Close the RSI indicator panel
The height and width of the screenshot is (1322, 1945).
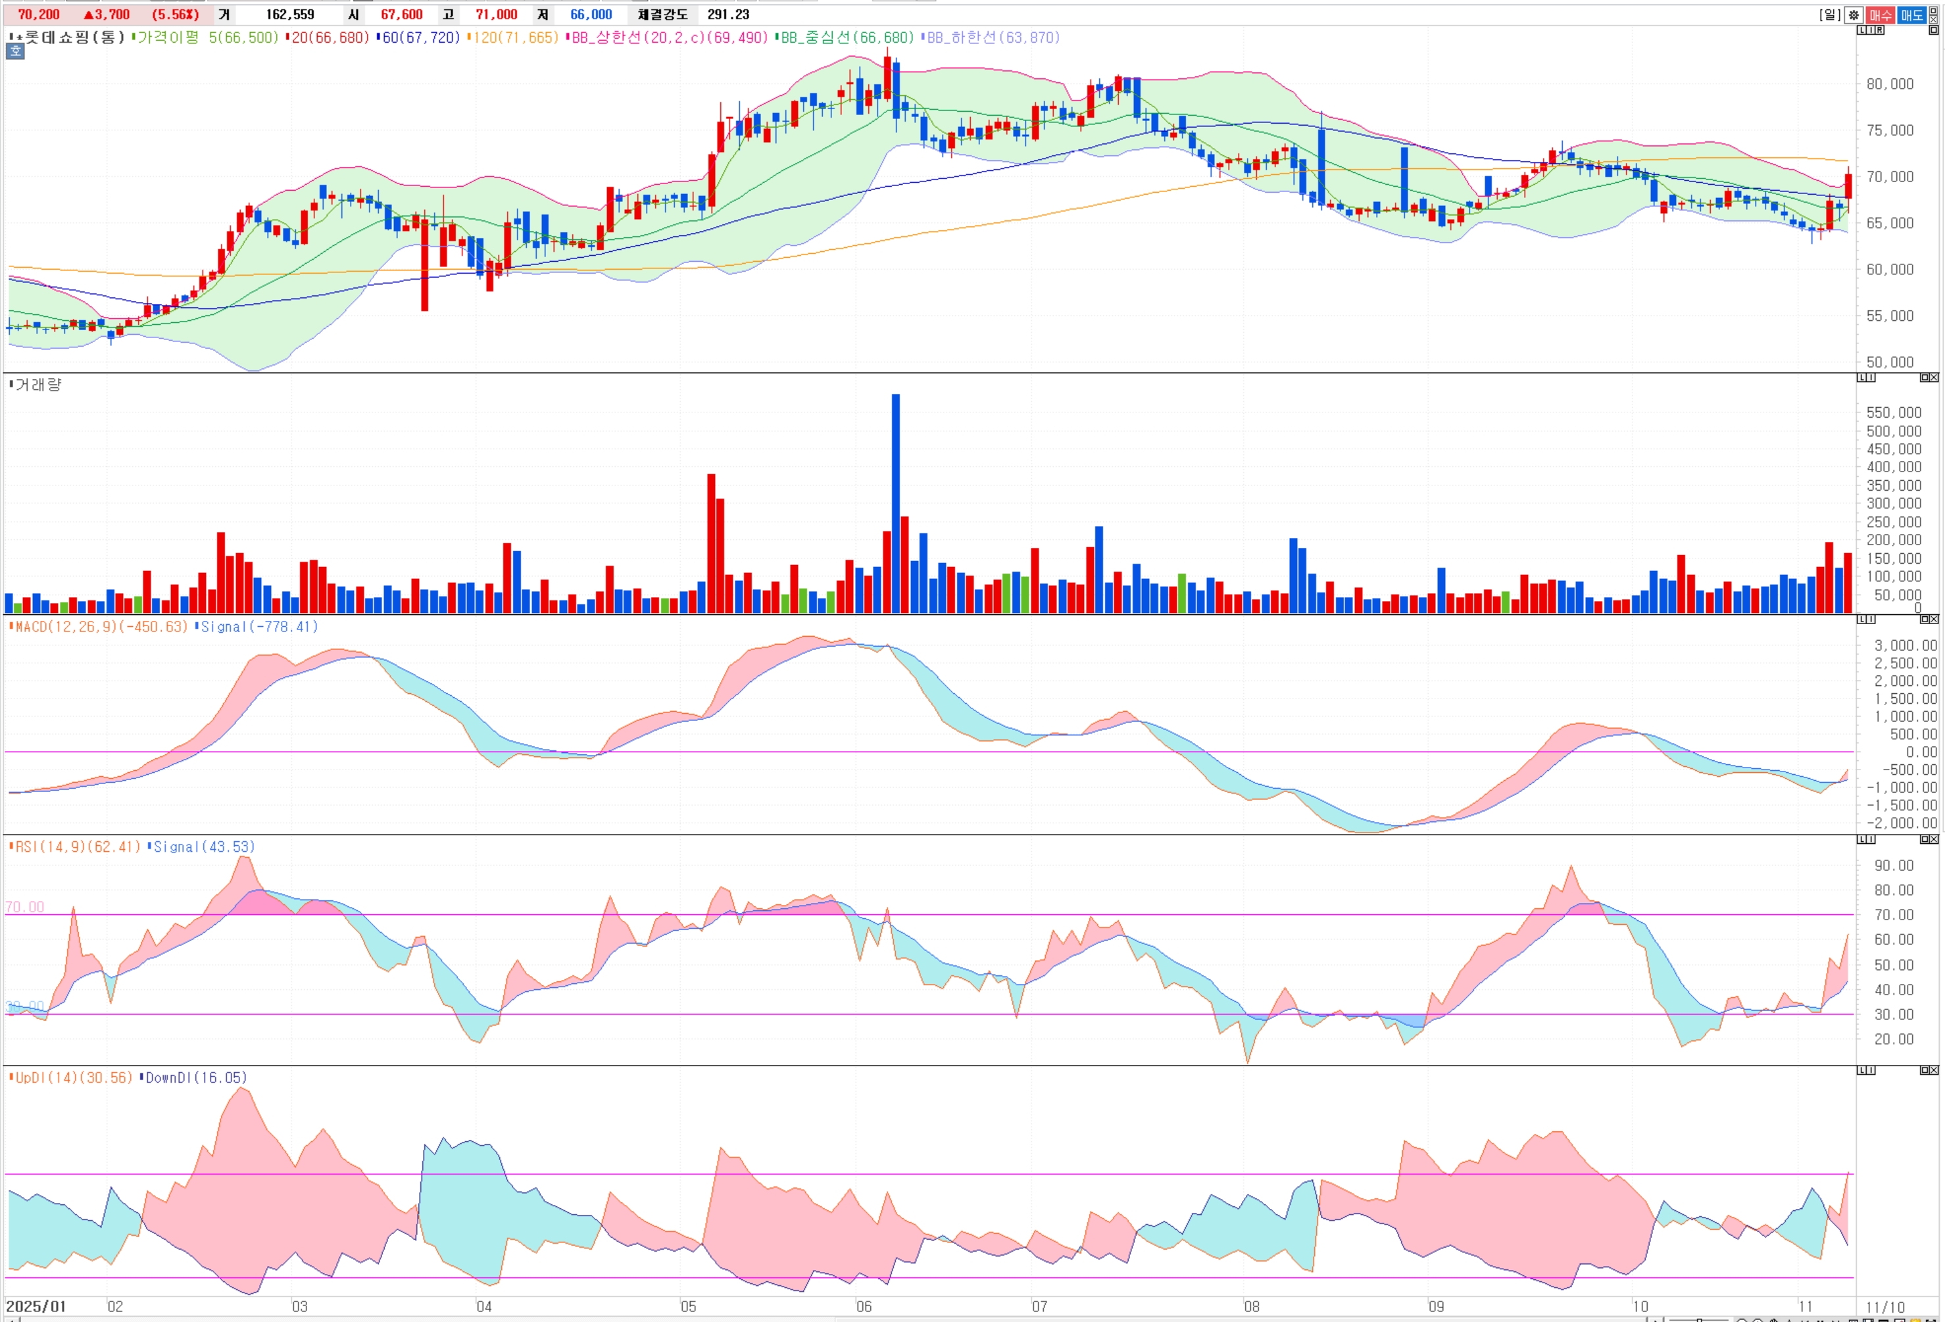pos(1934,839)
